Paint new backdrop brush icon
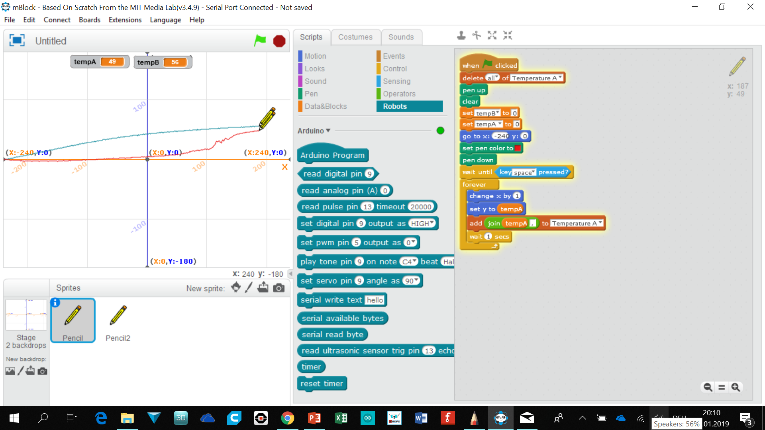Viewport: 765px width, 430px height. tap(21, 371)
